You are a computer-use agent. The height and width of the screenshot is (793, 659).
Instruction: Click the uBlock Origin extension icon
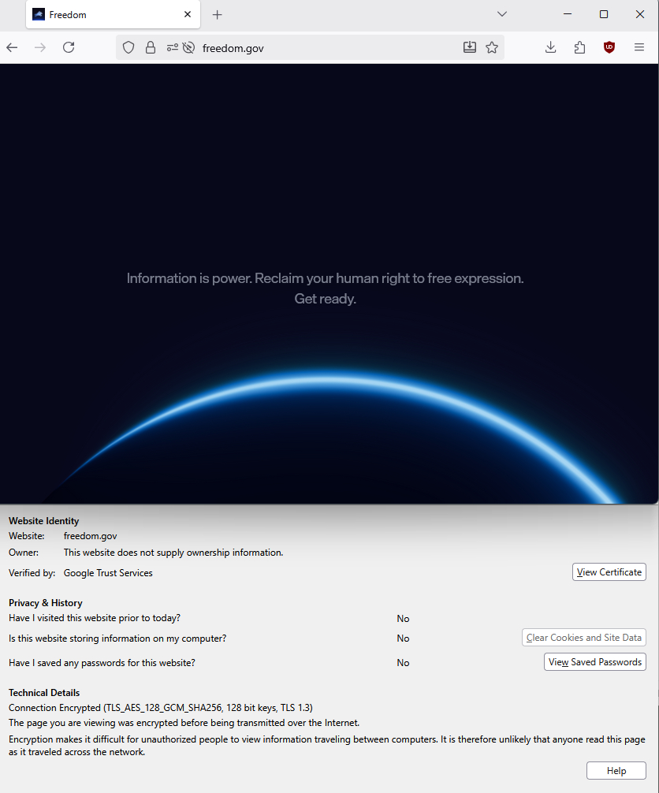click(x=609, y=47)
